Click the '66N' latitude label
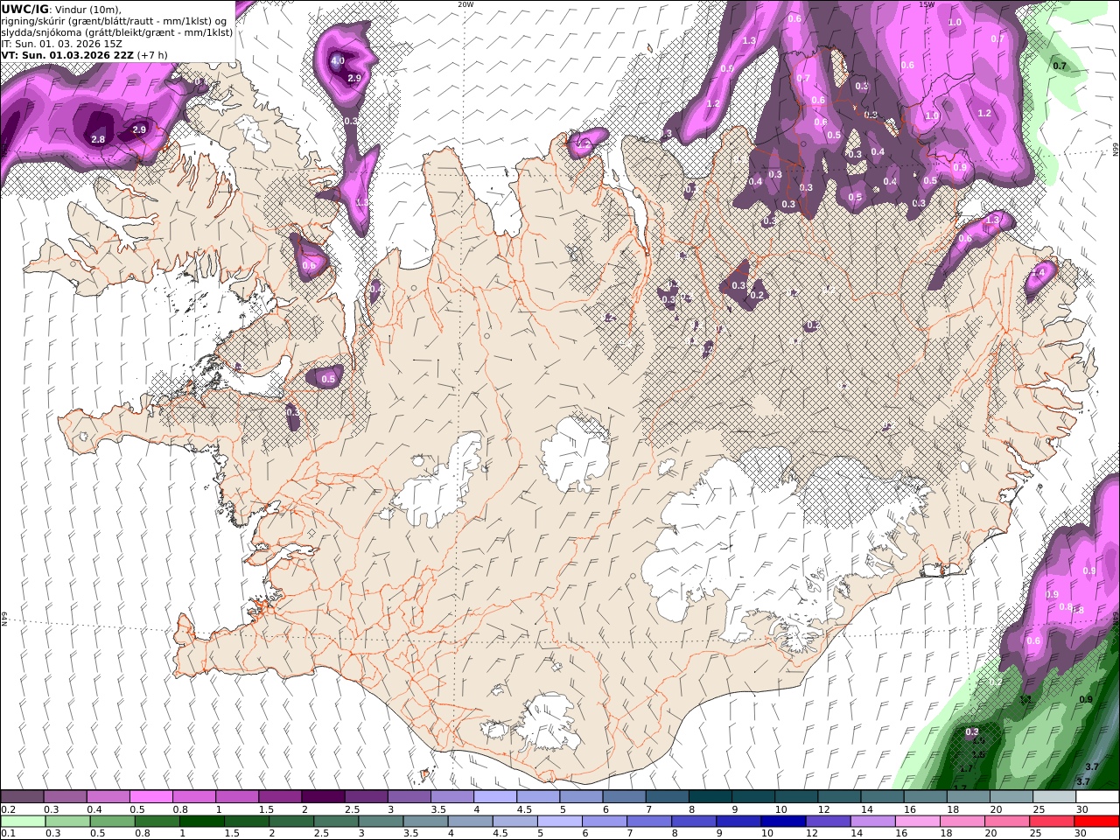Image resolution: width=1120 pixels, height=840 pixels. [x=1116, y=150]
